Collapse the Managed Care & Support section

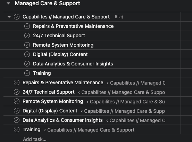8,3
